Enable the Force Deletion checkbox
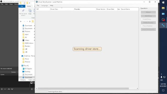Viewport: 167px width, 94px height. (x=142, y=26)
